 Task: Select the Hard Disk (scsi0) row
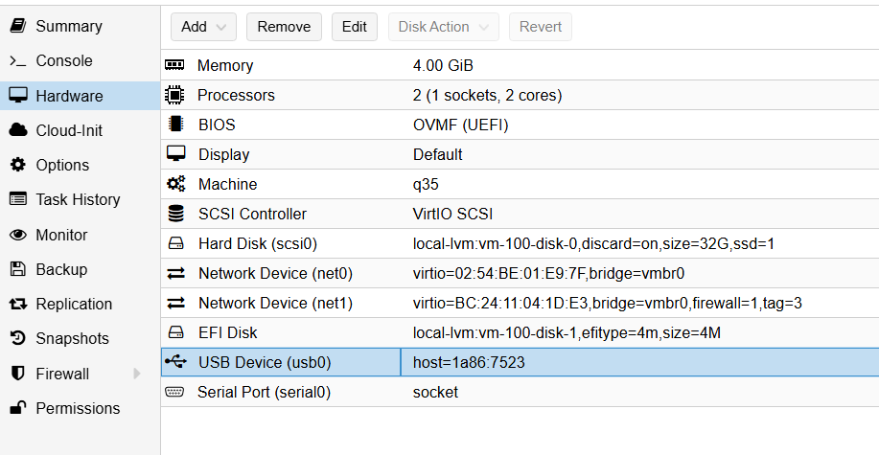pyautogui.click(x=520, y=243)
